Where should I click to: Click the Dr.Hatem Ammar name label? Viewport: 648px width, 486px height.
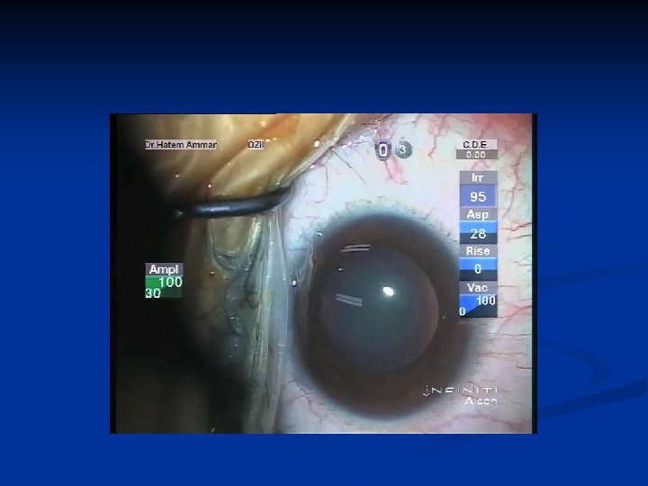[180, 145]
